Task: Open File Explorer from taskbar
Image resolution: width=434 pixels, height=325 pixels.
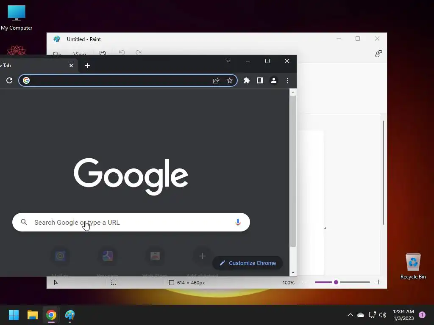Action: tap(32, 315)
